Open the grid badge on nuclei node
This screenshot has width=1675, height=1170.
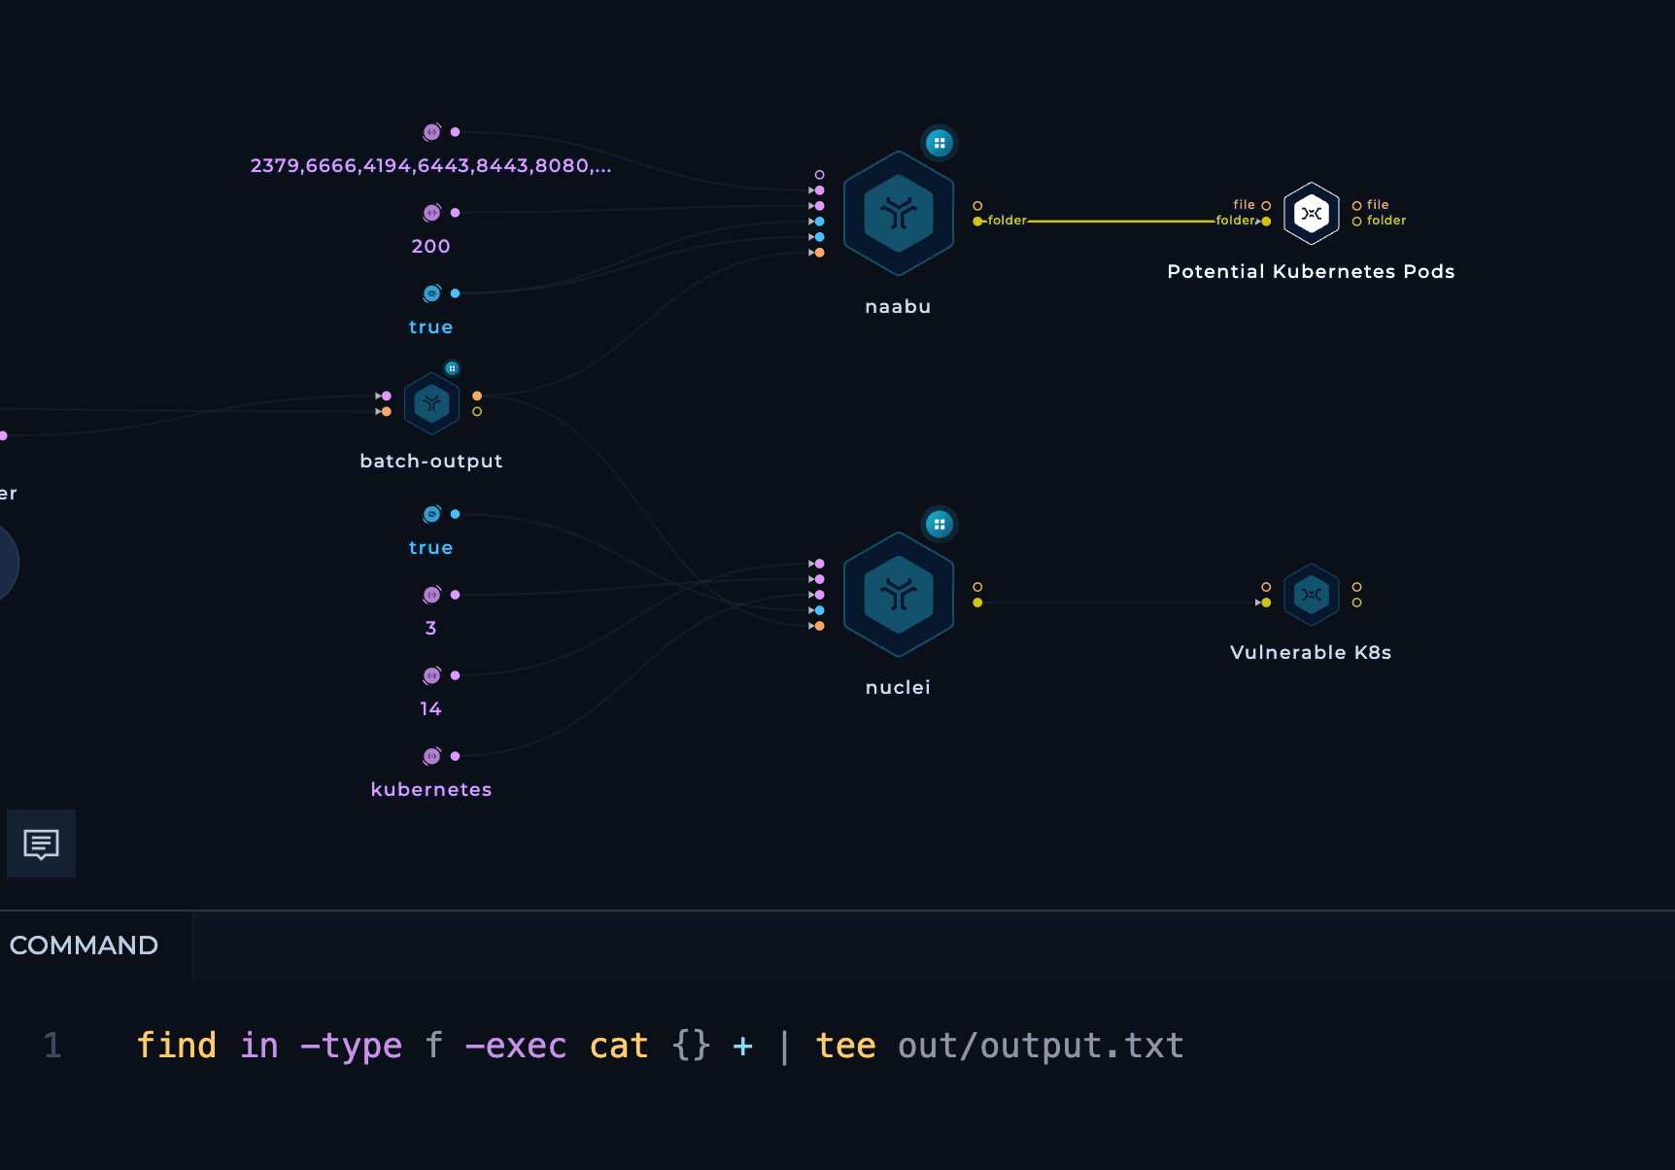(x=939, y=524)
